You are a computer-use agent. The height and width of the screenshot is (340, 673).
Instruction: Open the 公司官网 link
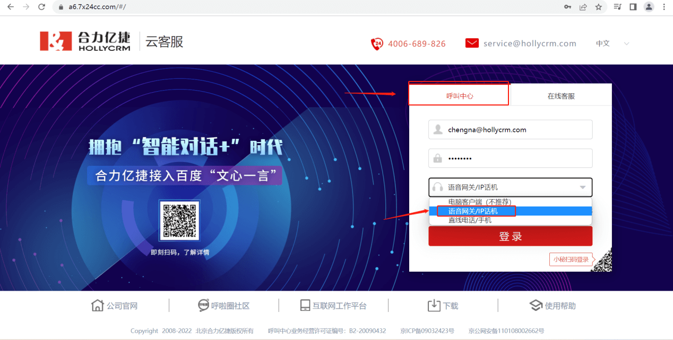coord(122,306)
